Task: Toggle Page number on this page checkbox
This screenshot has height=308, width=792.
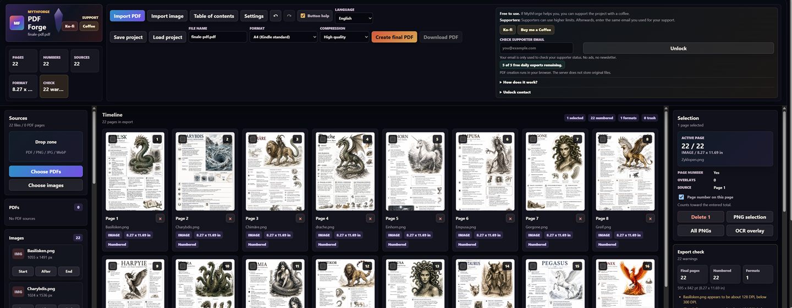Action: (x=681, y=197)
